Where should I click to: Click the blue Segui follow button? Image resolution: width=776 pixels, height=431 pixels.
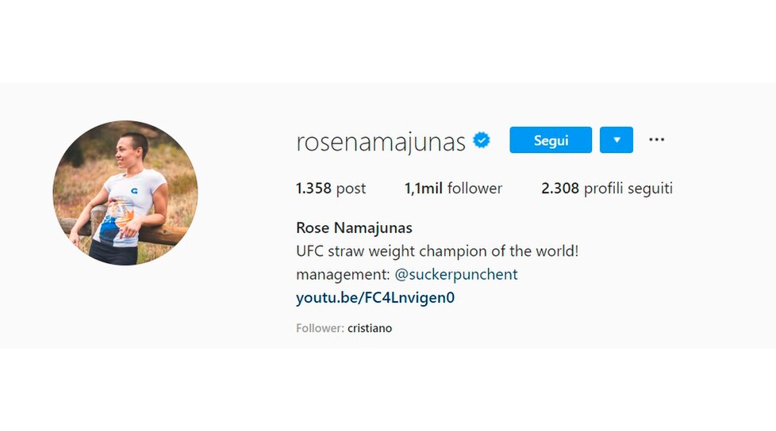pyautogui.click(x=551, y=140)
